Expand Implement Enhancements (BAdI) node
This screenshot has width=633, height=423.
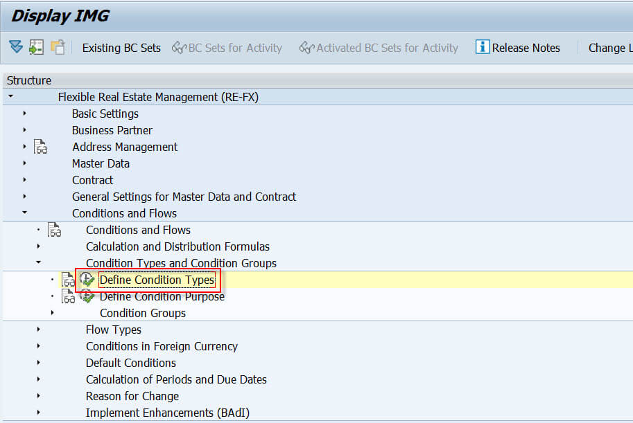tap(38, 412)
